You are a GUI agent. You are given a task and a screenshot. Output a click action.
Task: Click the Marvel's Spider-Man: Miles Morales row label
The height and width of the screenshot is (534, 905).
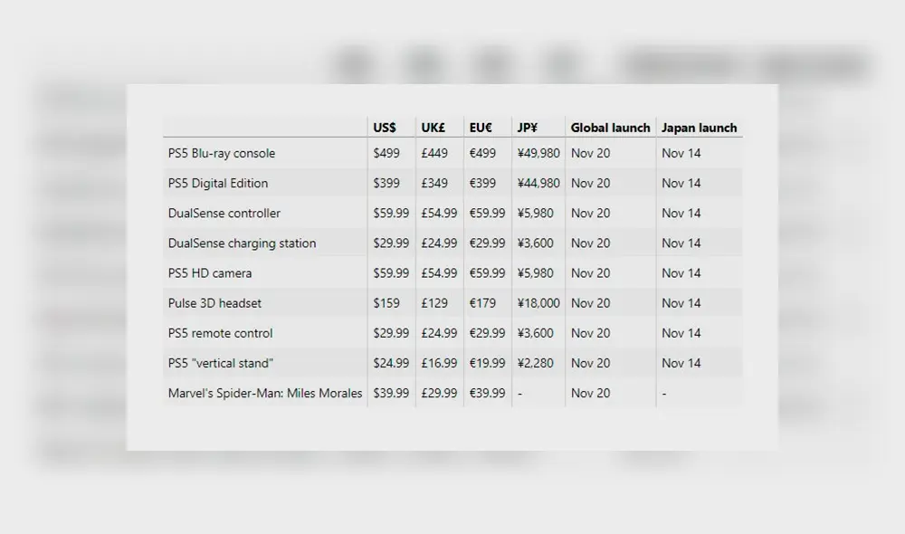pyautogui.click(x=263, y=393)
